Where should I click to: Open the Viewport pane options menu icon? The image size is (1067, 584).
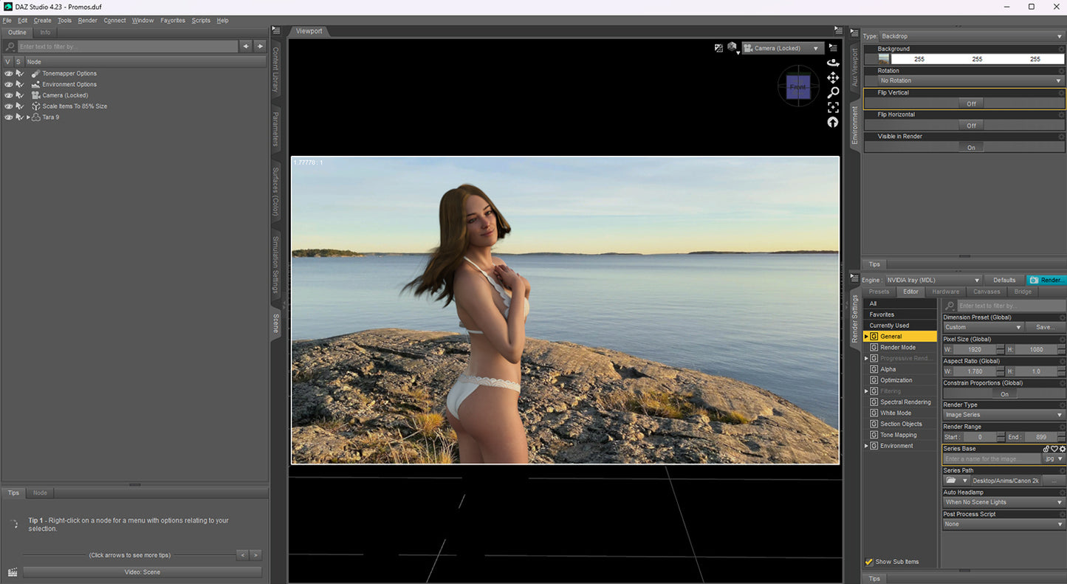[838, 30]
